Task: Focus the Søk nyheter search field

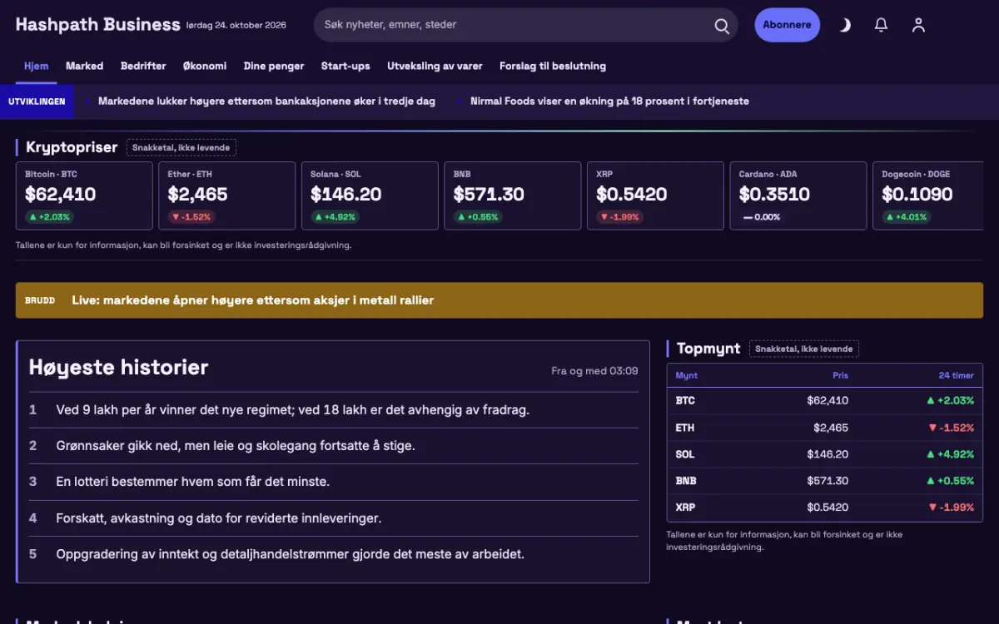Action: click(x=525, y=25)
